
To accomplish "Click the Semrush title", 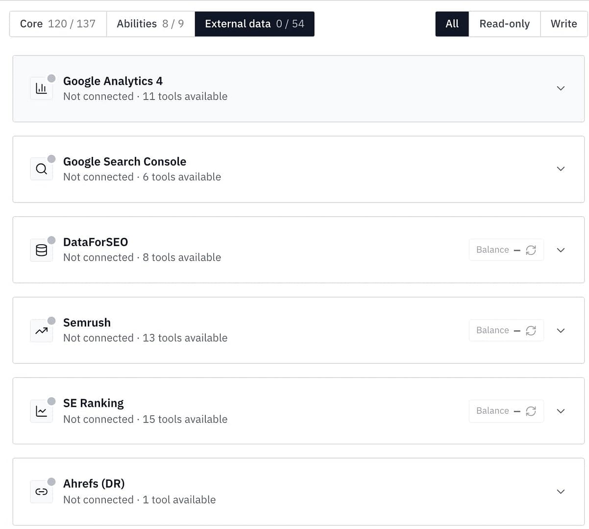I will coord(87,323).
